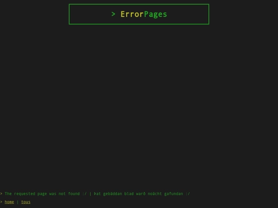Click the word 'gebäddan' in the message

(x=113, y=194)
